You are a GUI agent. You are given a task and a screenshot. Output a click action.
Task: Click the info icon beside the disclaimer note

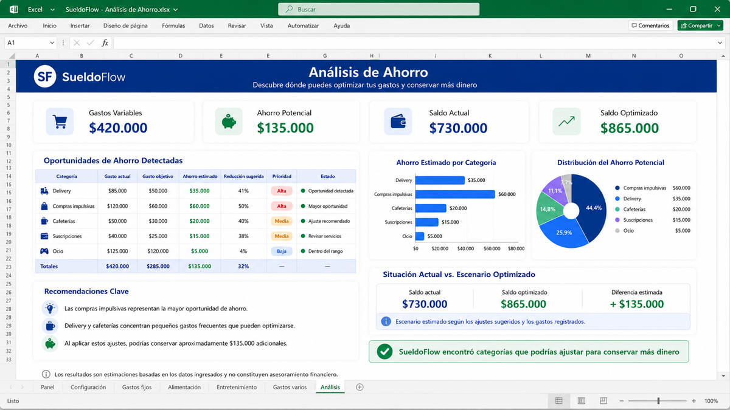[x=46, y=374]
